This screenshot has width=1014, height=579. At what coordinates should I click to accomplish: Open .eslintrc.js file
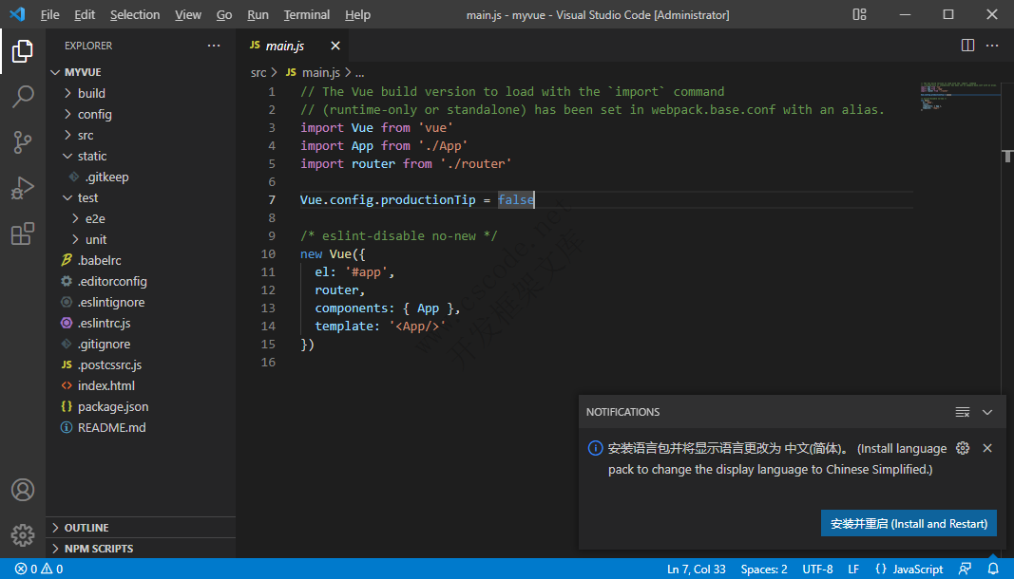(104, 323)
